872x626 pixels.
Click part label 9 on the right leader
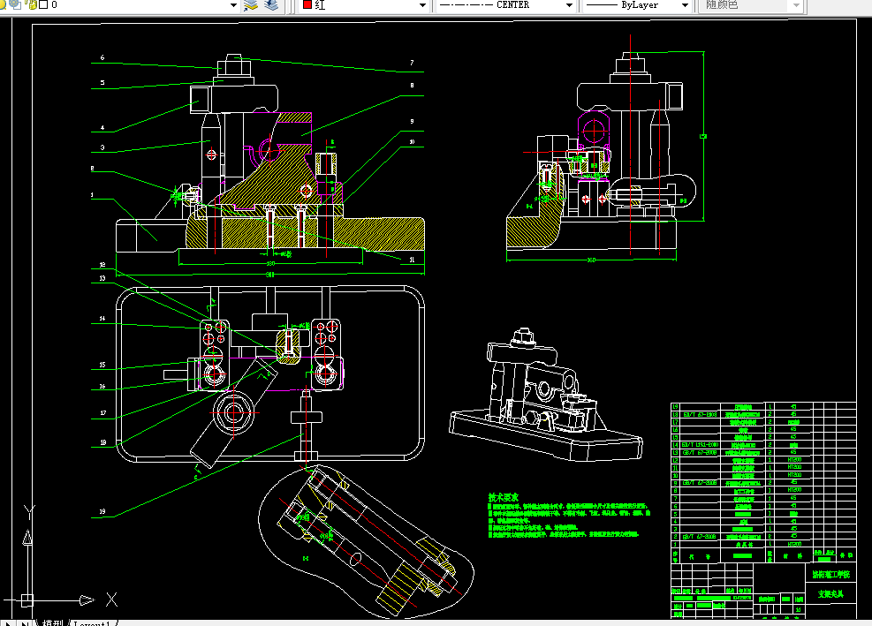pos(412,121)
